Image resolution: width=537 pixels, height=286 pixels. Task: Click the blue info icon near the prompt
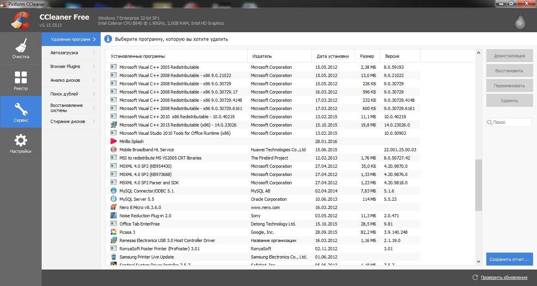(108, 39)
